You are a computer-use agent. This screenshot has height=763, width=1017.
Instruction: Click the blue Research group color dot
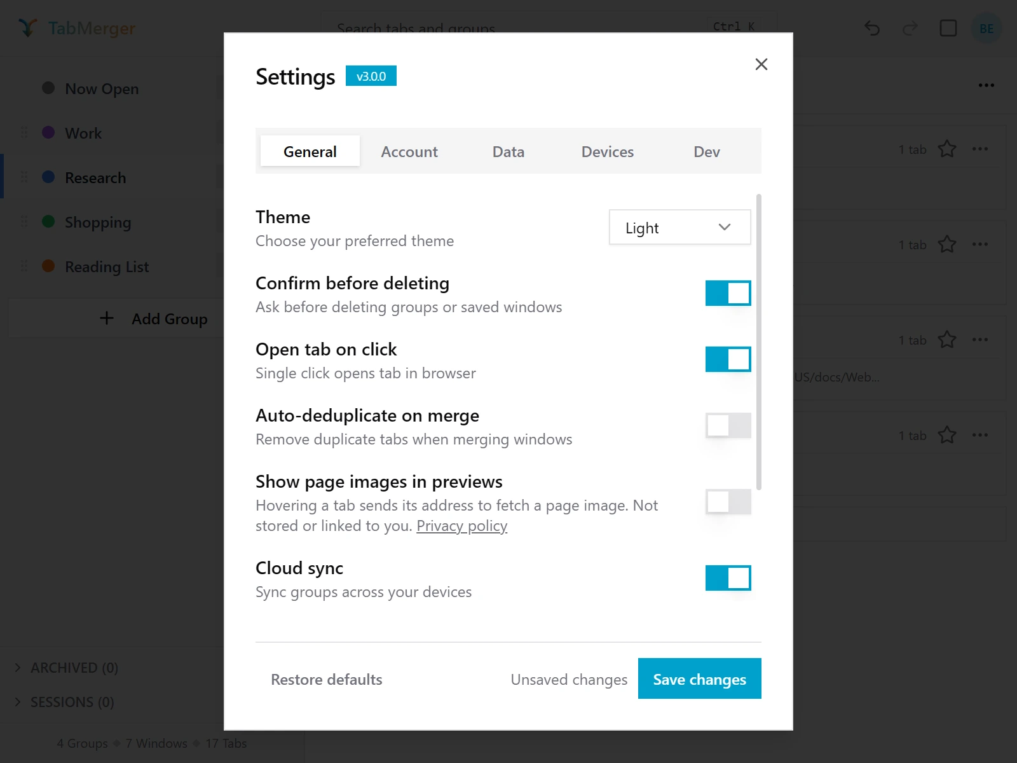(x=48, y=177)
